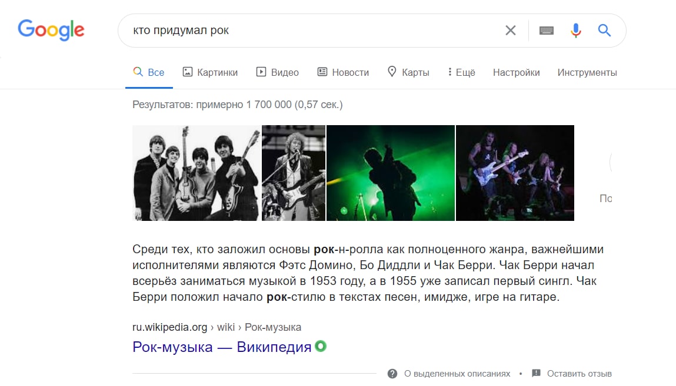This screenshot has width=676, height=386.
Task: Click Оставить отзыв link
Action: (580, 374)
